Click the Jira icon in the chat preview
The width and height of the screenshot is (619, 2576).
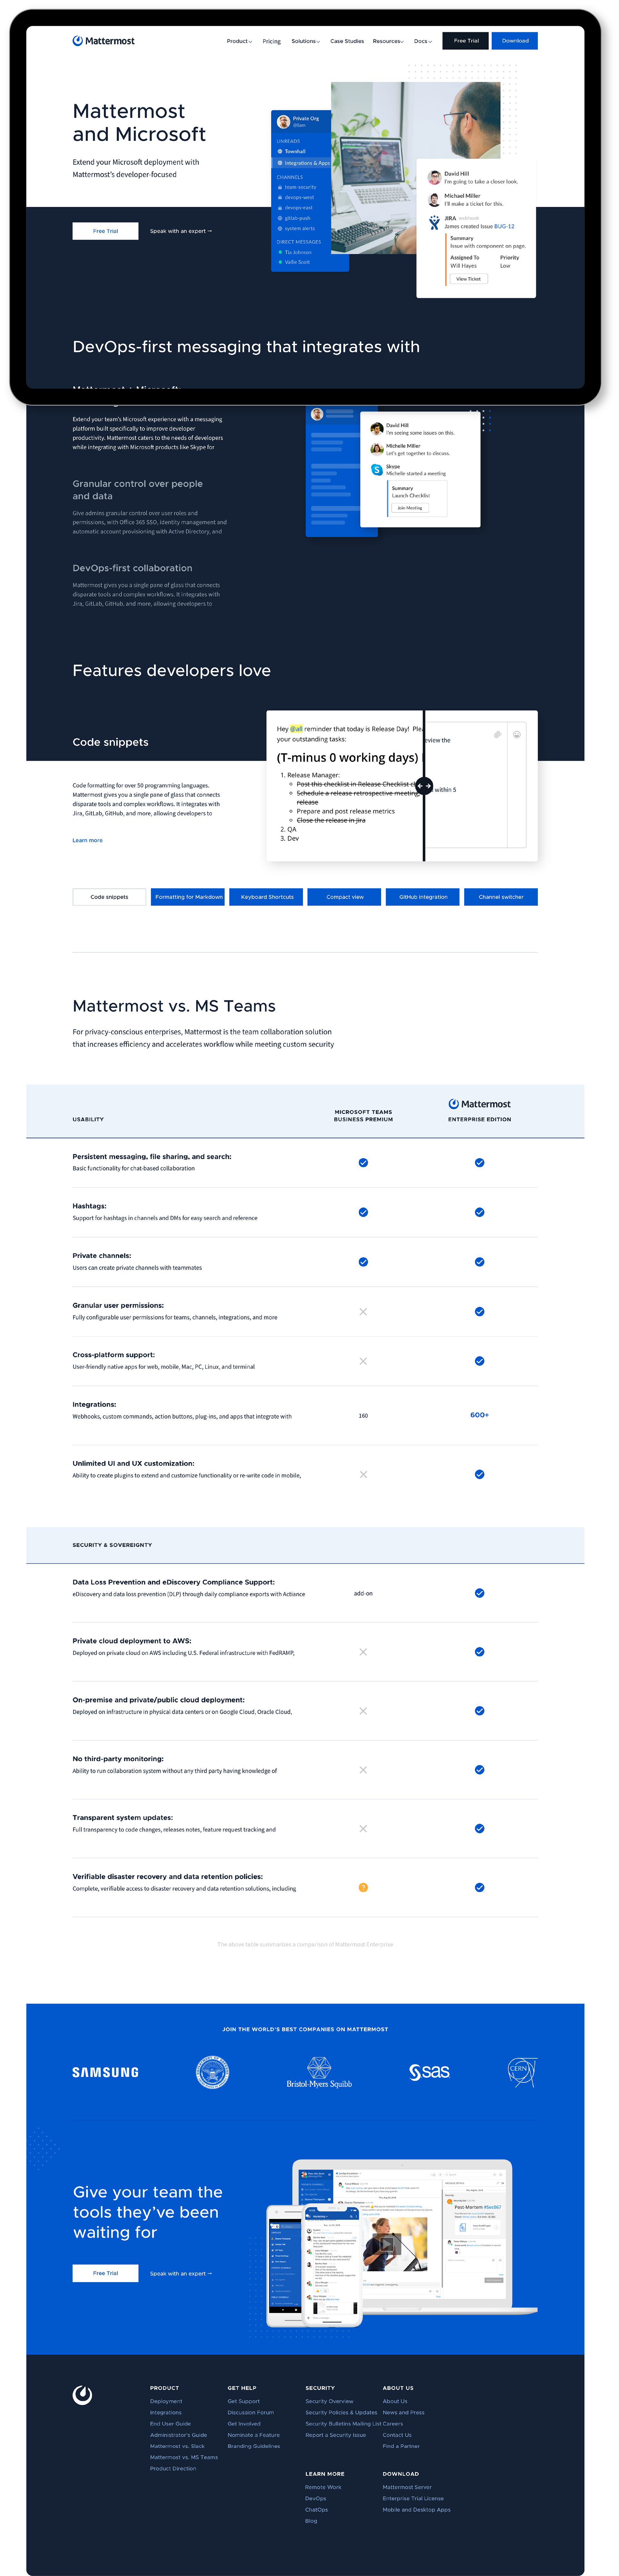pos(434,222)
